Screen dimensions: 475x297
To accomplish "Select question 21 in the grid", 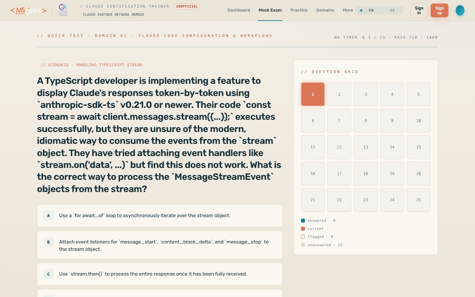I will pyautogui.click(x=313, y=200).
